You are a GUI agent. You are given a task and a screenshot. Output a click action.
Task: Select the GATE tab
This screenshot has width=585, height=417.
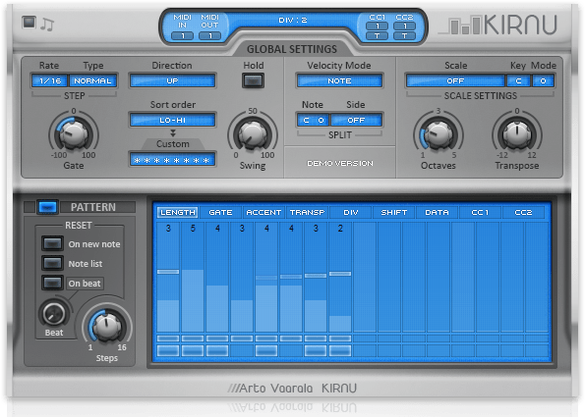point(220,212)
